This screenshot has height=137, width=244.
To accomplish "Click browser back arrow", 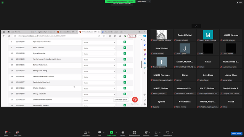I will pos(4,36).
